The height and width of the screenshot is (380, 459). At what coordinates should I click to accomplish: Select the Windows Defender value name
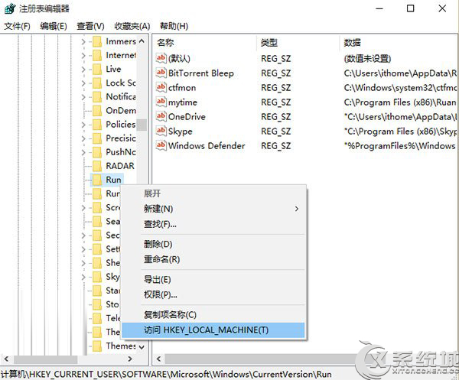[x=207, y=146]
